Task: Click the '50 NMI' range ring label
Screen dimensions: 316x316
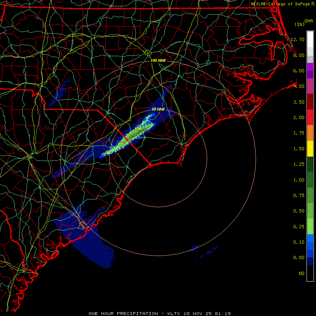Action: point(158,109)
